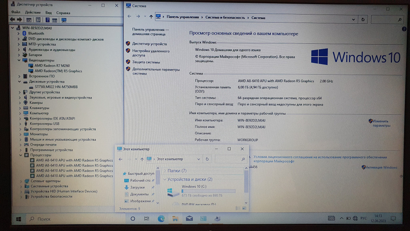Select AMD Radeon R7 M260 adapter
Screen dimensions: 410x231
pyautogui.click(x=52, y=66)
